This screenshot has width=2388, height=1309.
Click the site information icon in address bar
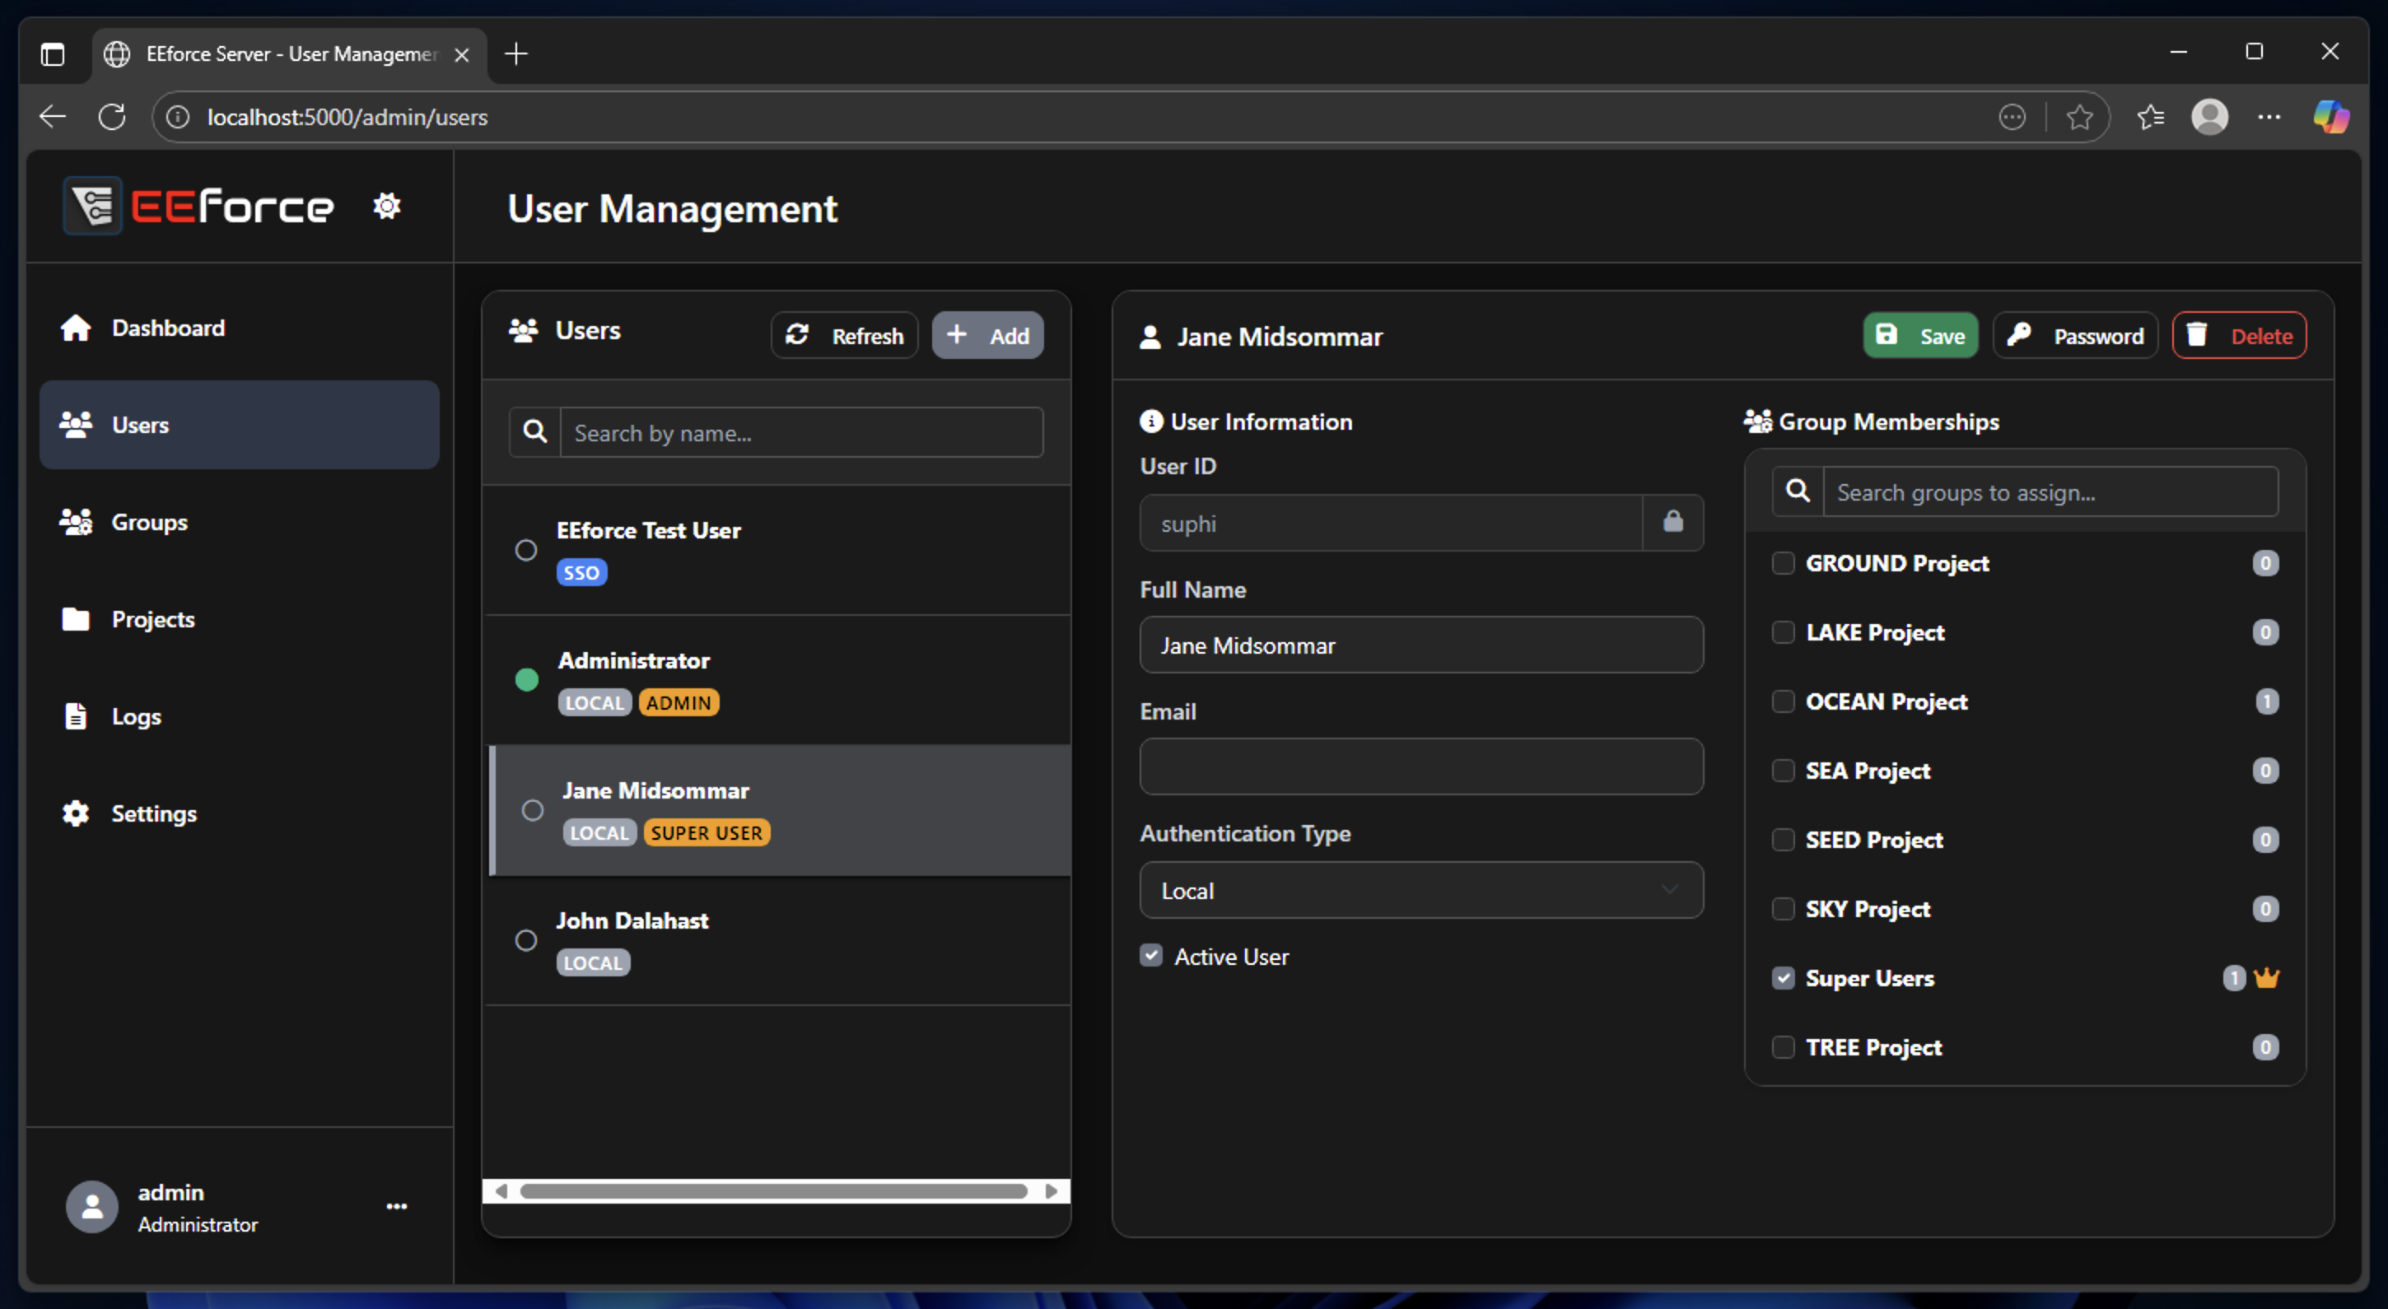(177, 117)
